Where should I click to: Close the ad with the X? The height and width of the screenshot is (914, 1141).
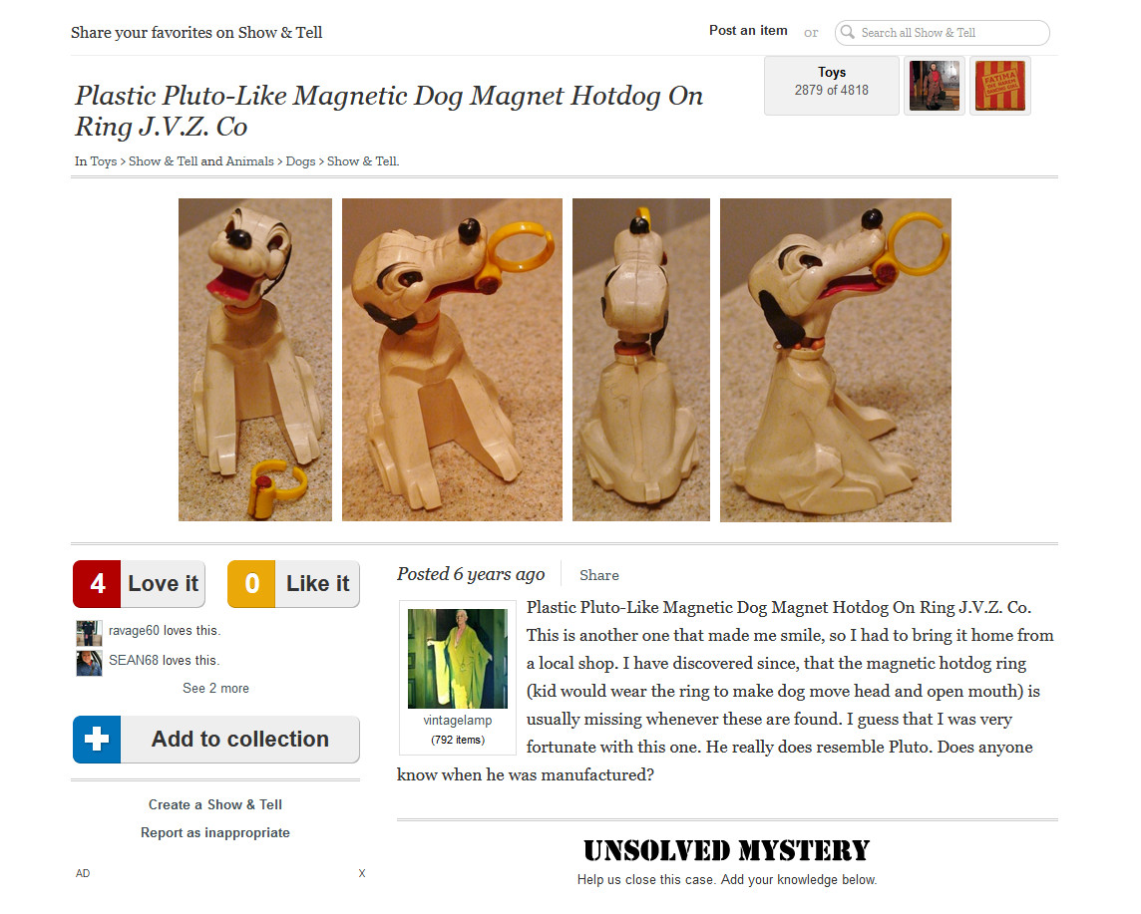pos(362,873)
